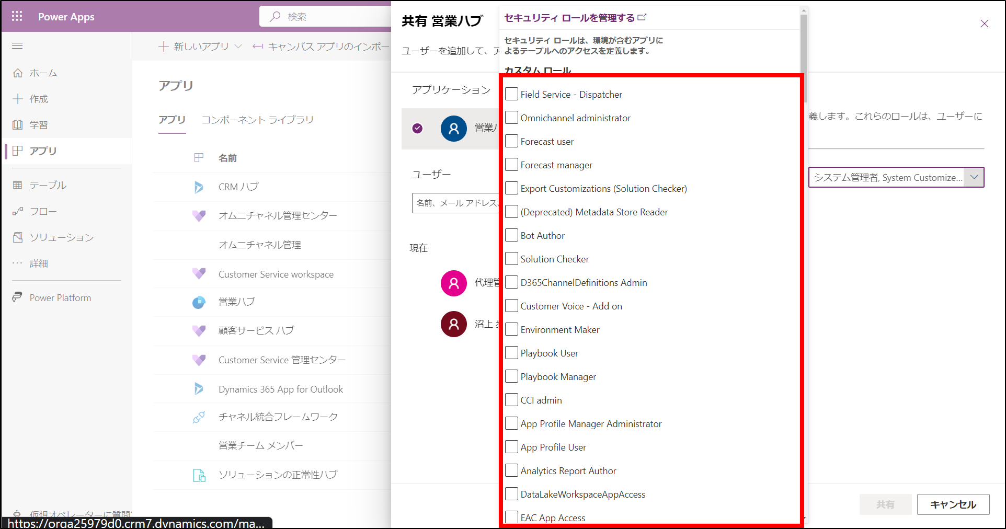Viewport: 1006px width, 529px height.
Task: Open the システム管理者 security role dropdown
Action: click(896, 177)
